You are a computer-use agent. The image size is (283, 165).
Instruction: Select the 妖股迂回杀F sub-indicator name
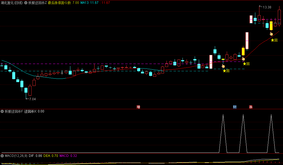tap(14, 111)
